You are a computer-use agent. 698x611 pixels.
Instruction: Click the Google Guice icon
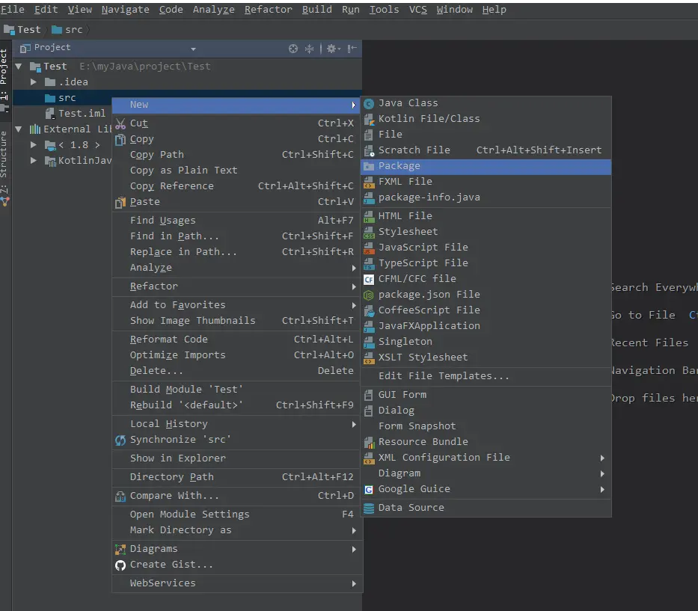369,490
